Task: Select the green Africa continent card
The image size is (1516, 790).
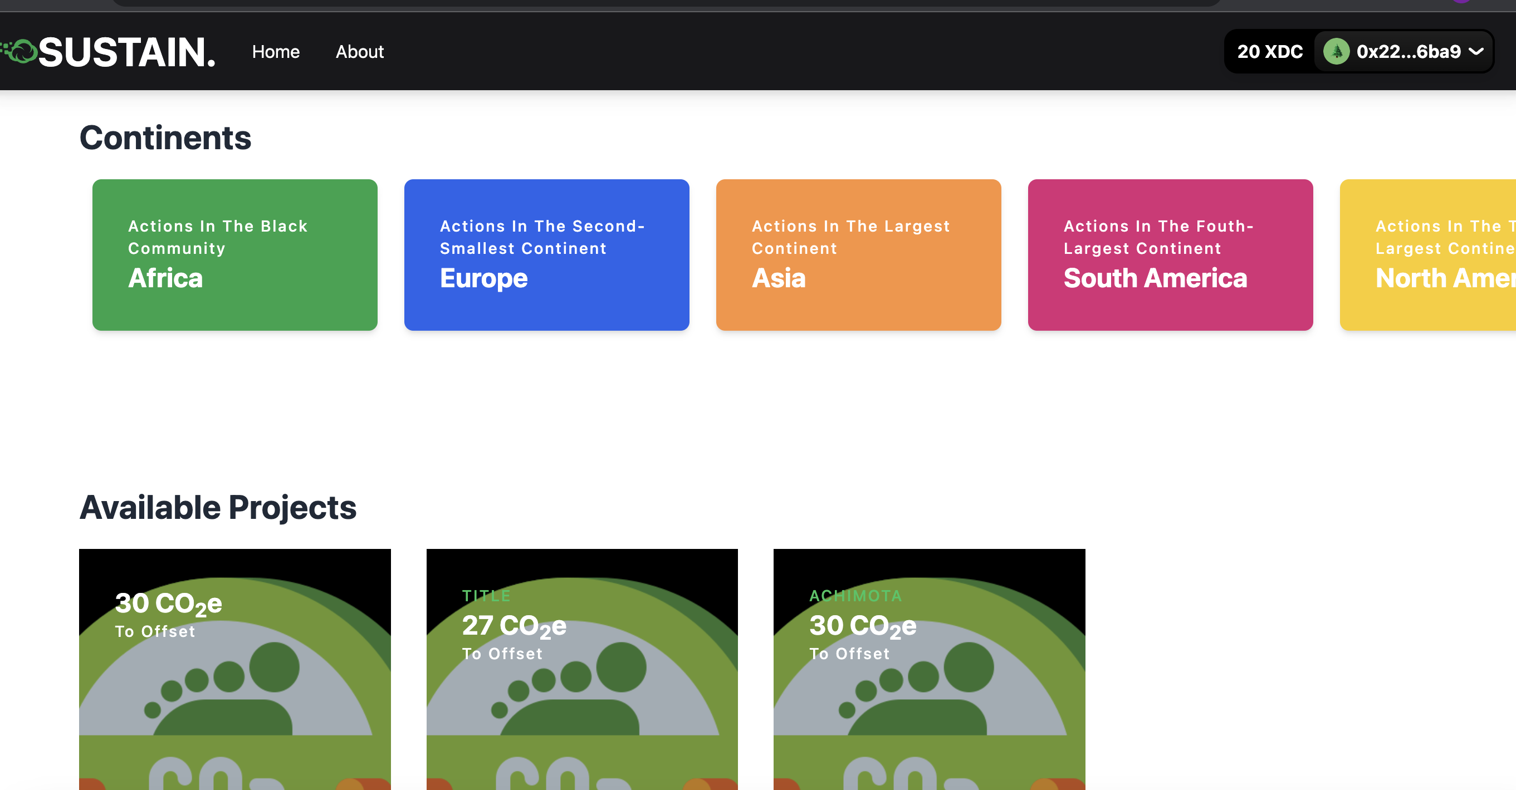Action: [x=234, y=255]
